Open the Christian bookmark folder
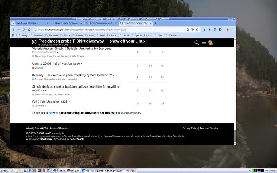Screen dimensions: 277x173 pos(51,35)
